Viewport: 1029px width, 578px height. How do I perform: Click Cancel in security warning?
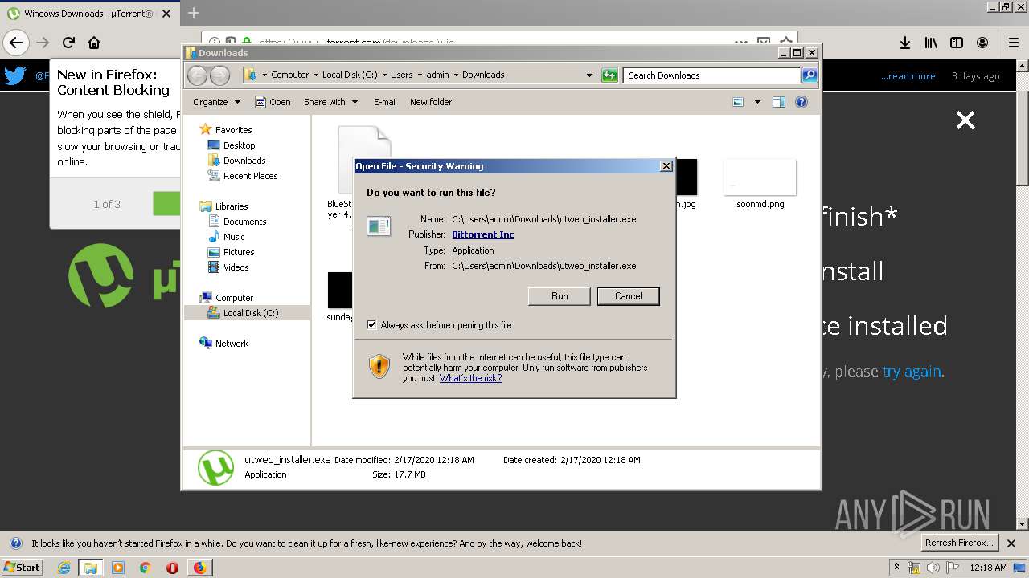coord(629,296)
